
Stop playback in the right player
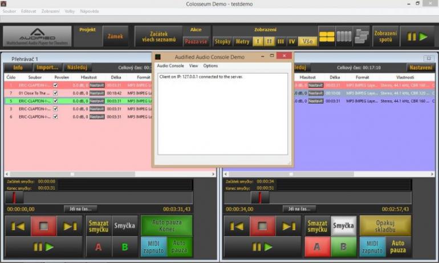[262, 226]
